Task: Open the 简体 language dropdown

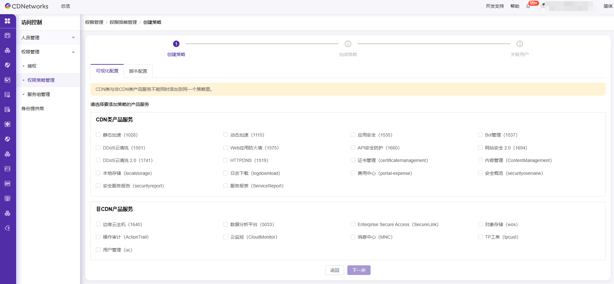Action: 608,6
